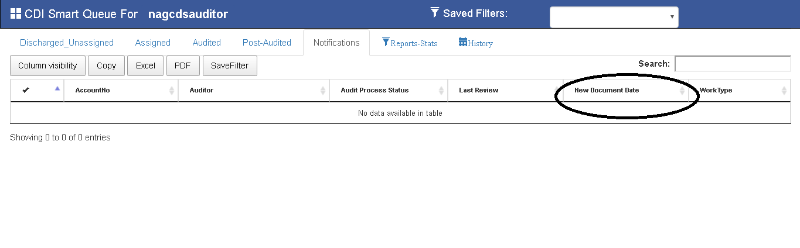Export the table with the Excel button
800x248 pixels.
145,66
